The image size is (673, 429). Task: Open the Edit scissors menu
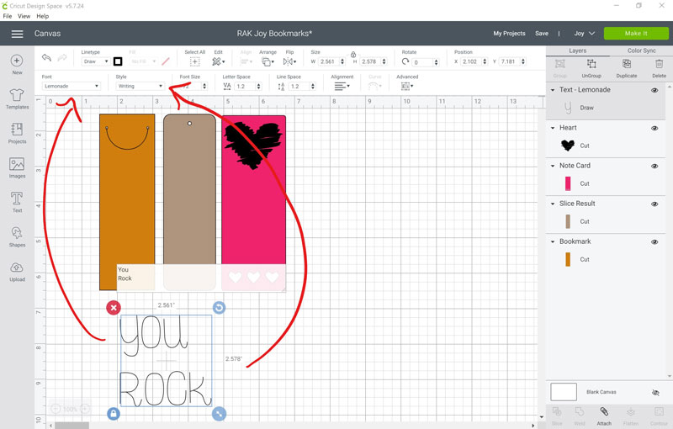click(218, 61)
